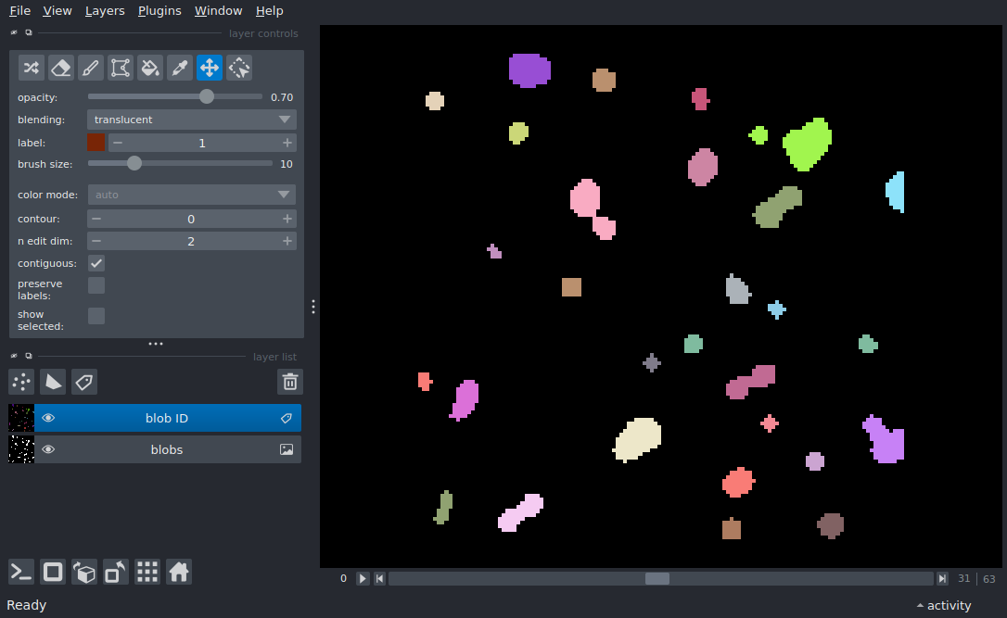The image size is (1007, 618).
Task: Click the brush size slider handle
Action: pyautogui.click(x=134, y=163)
